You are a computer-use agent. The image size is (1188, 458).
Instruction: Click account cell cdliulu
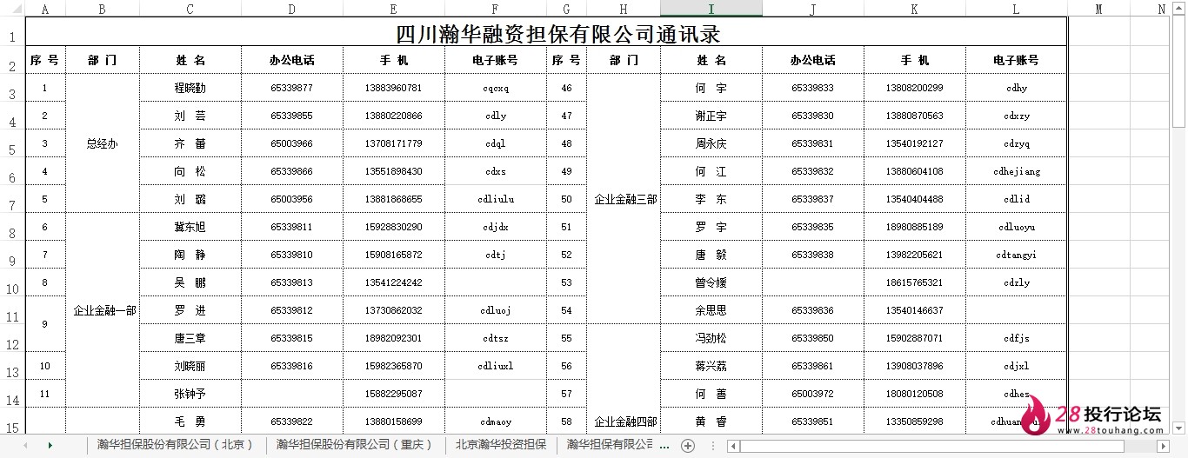tap(496, 199)
